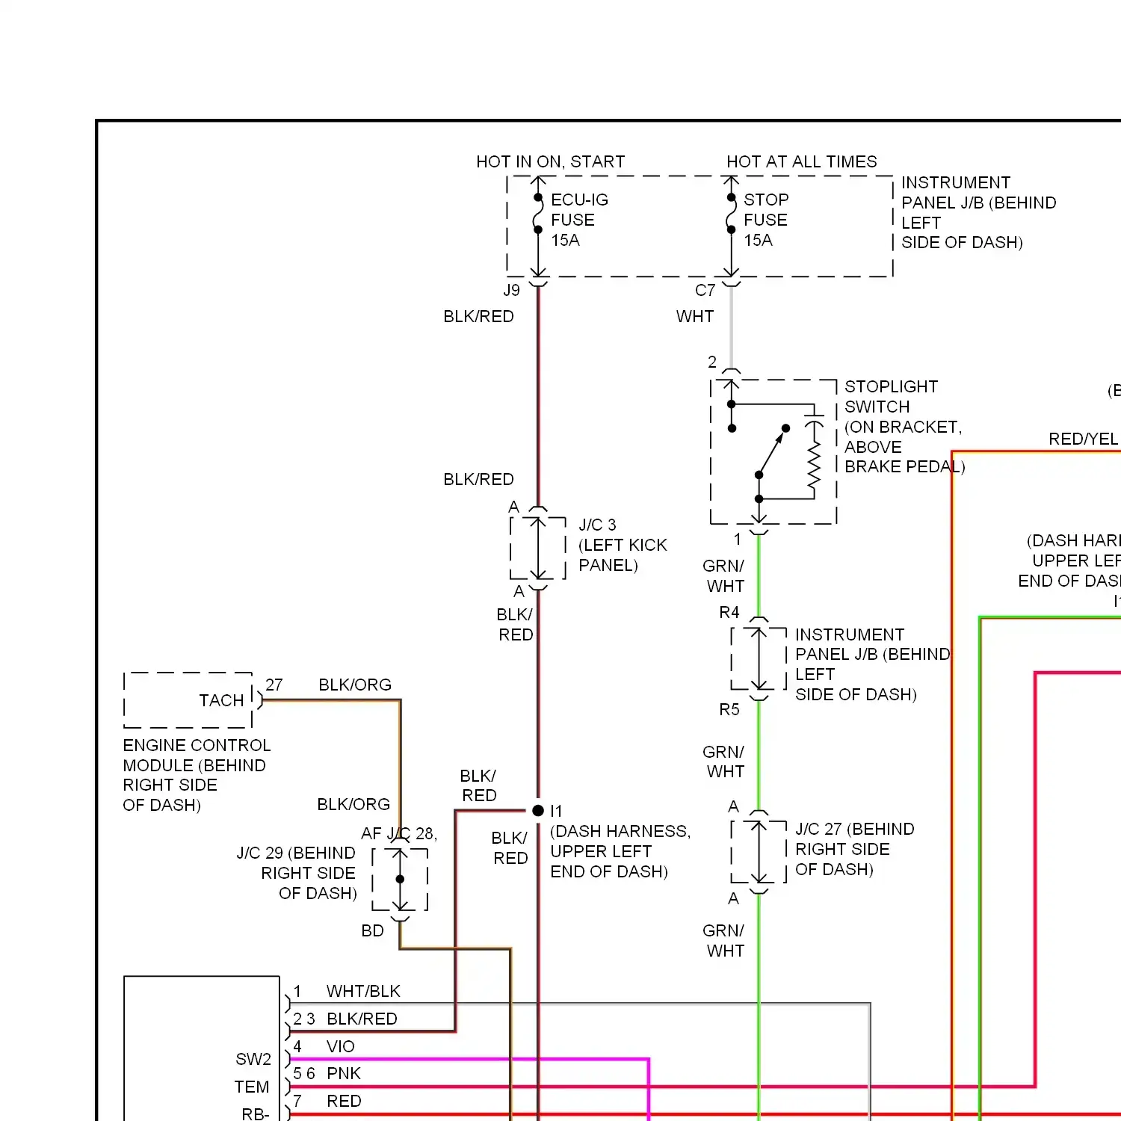
Task: Click pin 1 WHT/BLK label
Action: point(347,991)
